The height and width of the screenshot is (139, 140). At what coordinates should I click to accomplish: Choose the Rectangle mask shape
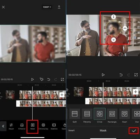[112, 115]
